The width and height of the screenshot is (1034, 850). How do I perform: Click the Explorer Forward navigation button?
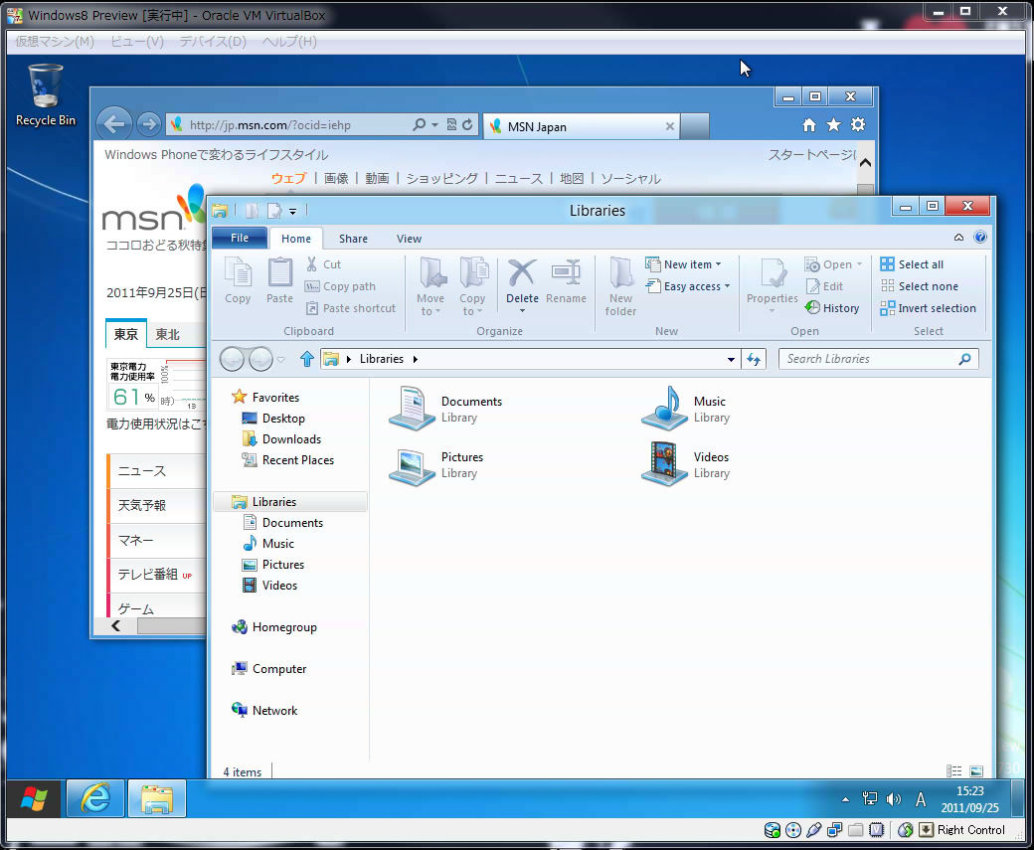[x=260, y=359]
